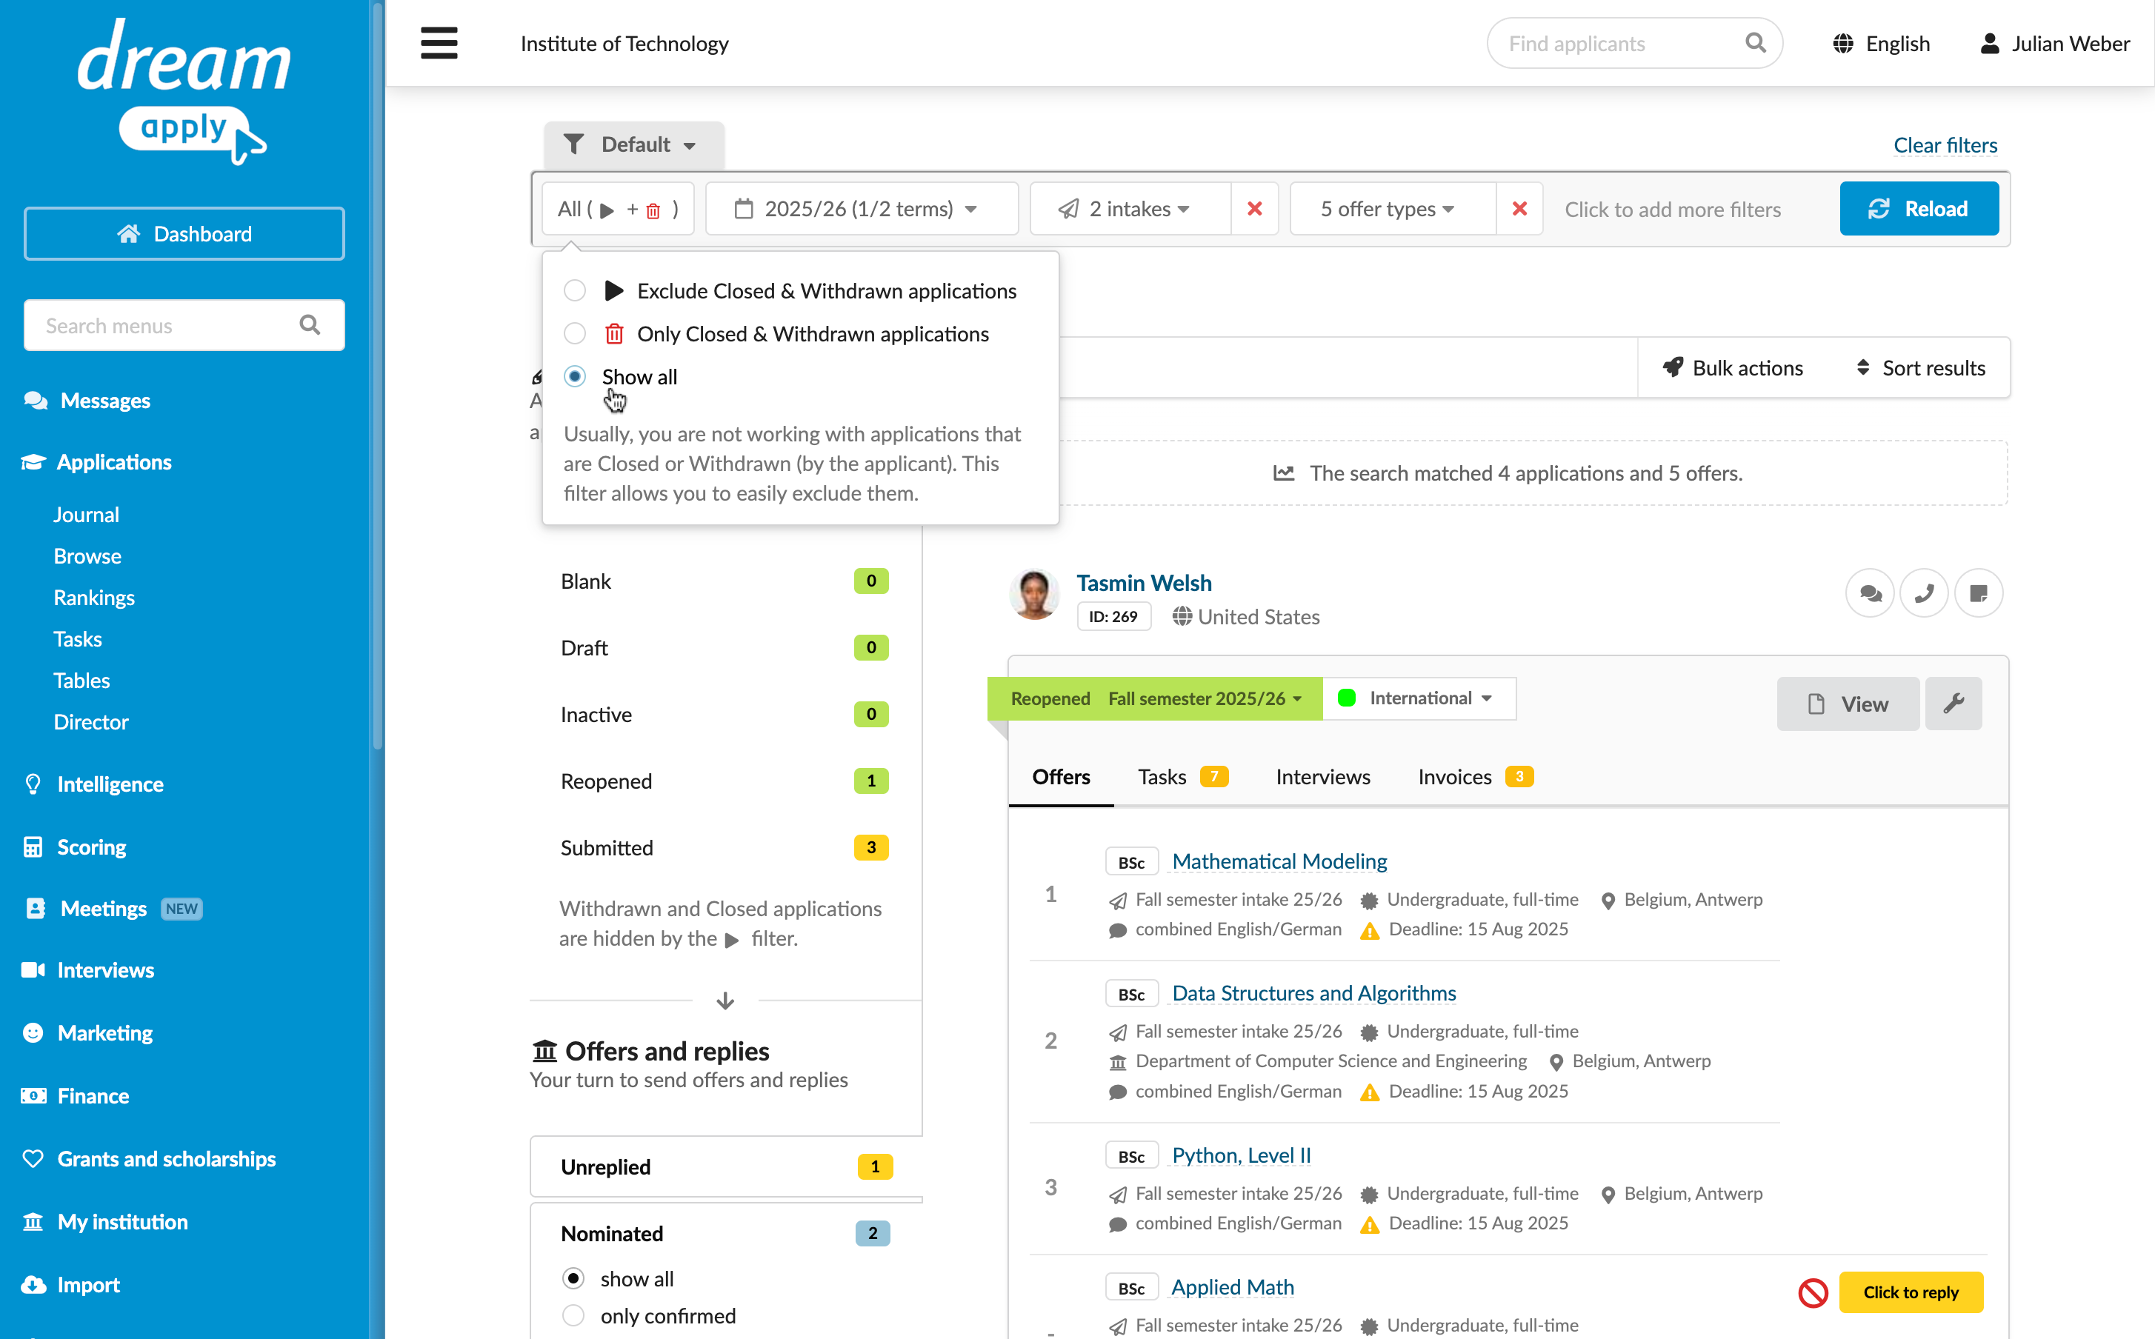Open Data Structures and Algorithms offer link
This screenshot has height=1339, width=2155.
click(x=1313, y=994)
